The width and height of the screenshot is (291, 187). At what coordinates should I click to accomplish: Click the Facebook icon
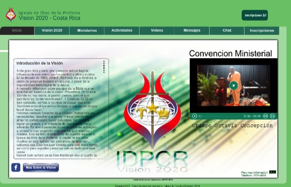(x=16, y=167)
